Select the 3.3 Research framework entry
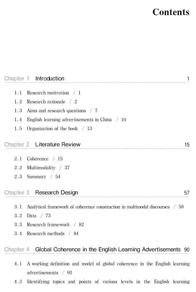Image resolution: width=196 pixels, height=292 pixels. point(48,225)
